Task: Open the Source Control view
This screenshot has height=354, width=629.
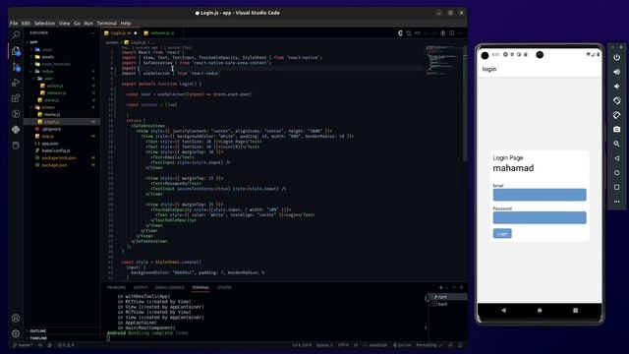Action: pyautogui.click(x=16, y=67)
